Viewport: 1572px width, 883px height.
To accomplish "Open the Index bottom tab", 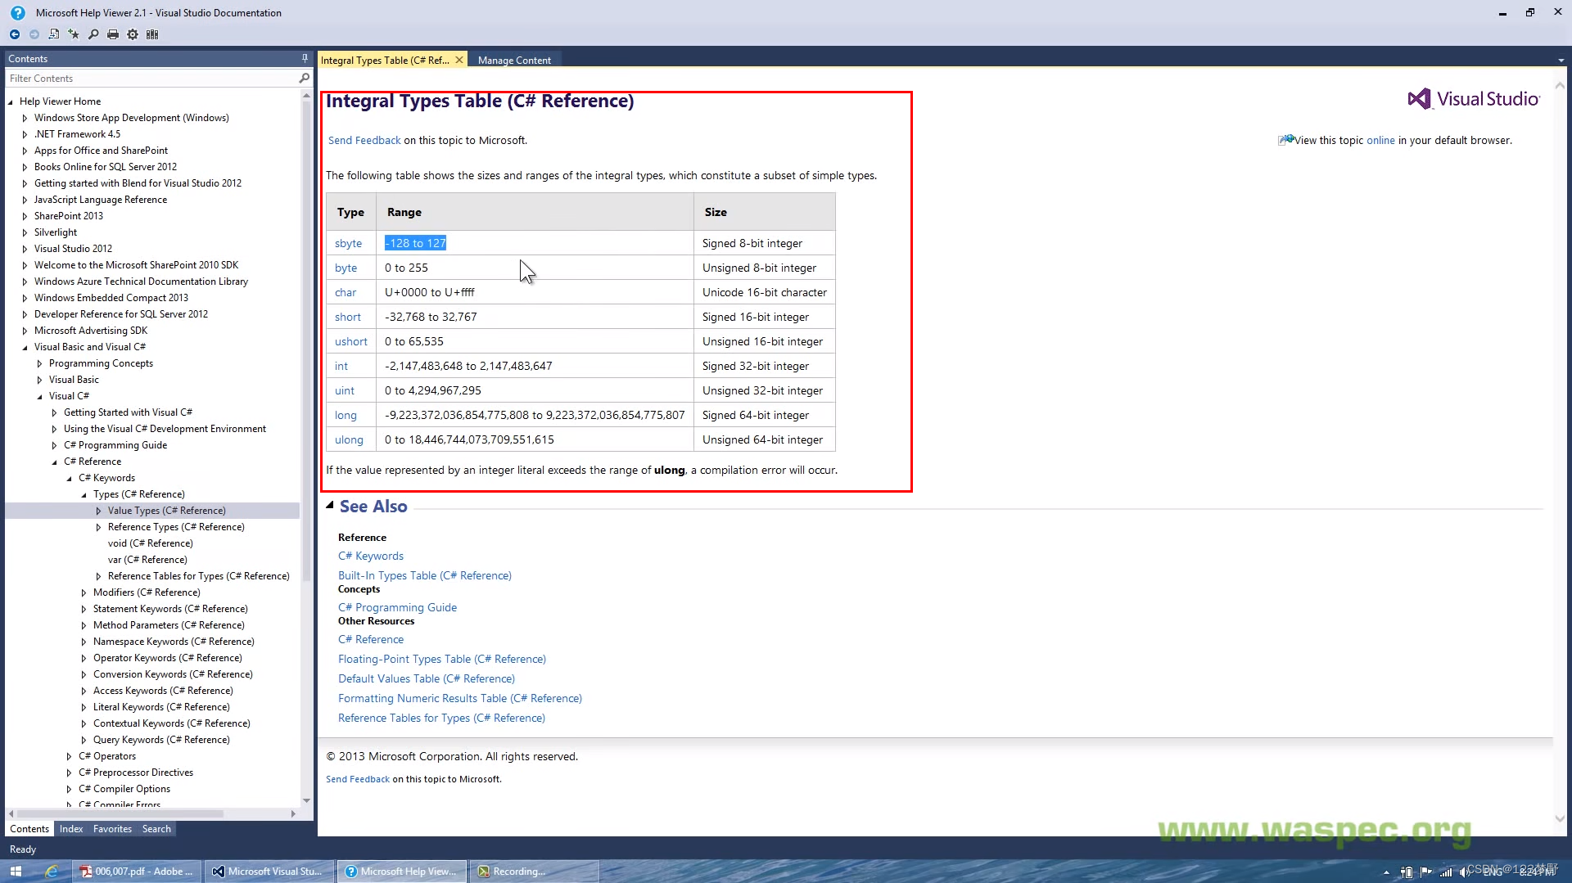I will [71, 829].
